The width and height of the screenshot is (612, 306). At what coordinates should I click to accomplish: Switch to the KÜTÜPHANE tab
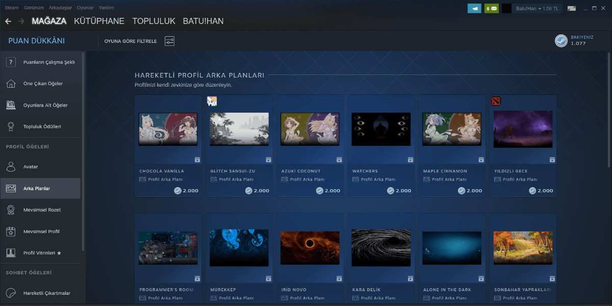tap(99, 21)
